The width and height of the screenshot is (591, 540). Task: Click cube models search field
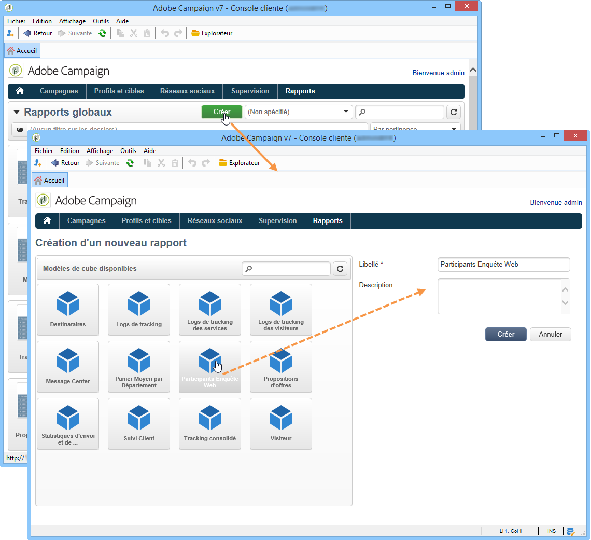tap(286, 269)
